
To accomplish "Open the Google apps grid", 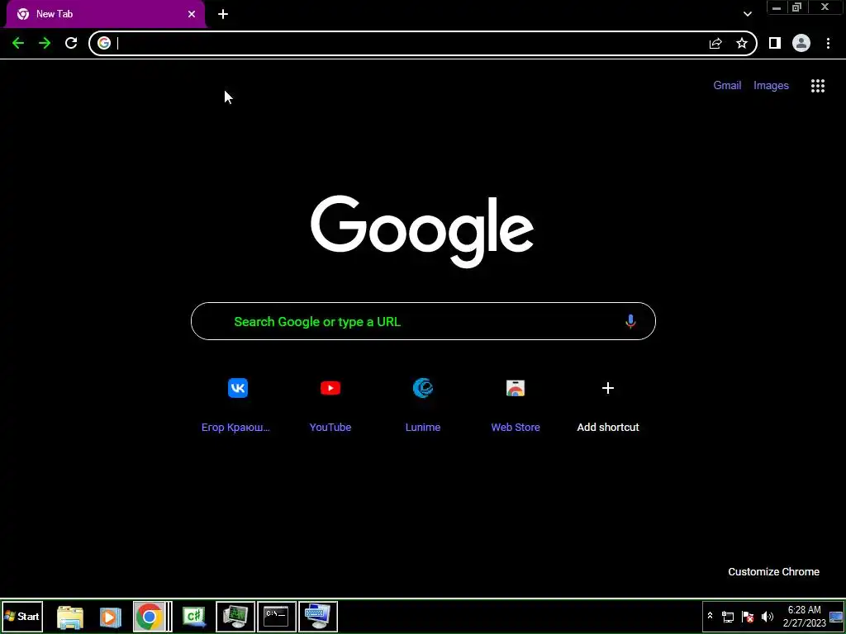I will pos(818,86).
